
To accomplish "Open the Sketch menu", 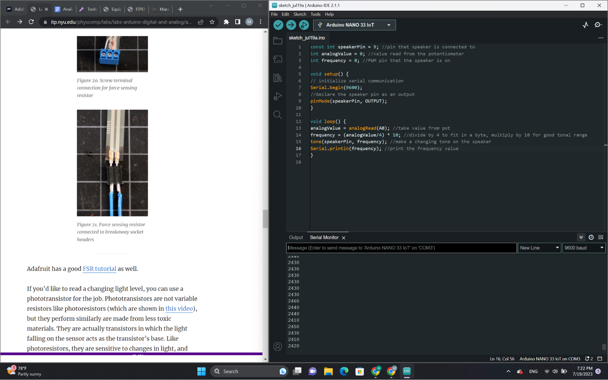I will (x=300, y=14).
